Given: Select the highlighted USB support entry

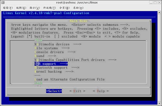Looking at the screenshot, I should pyautogui.click(x=51, y=64).
